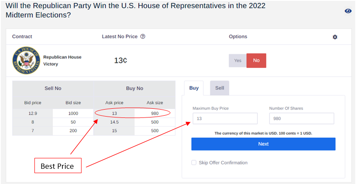Switch to the Buy tab
357x184 pixels.
click(x=194, y=88)
